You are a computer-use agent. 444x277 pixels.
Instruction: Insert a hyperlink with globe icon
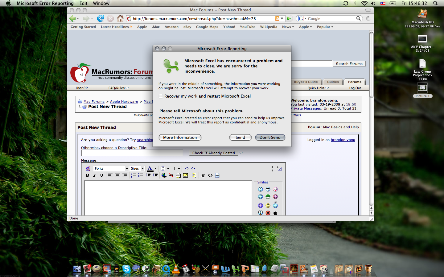(164, 175)
